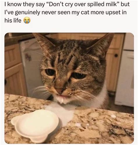Click on the cat's pink nose

[x=59, y=91]
